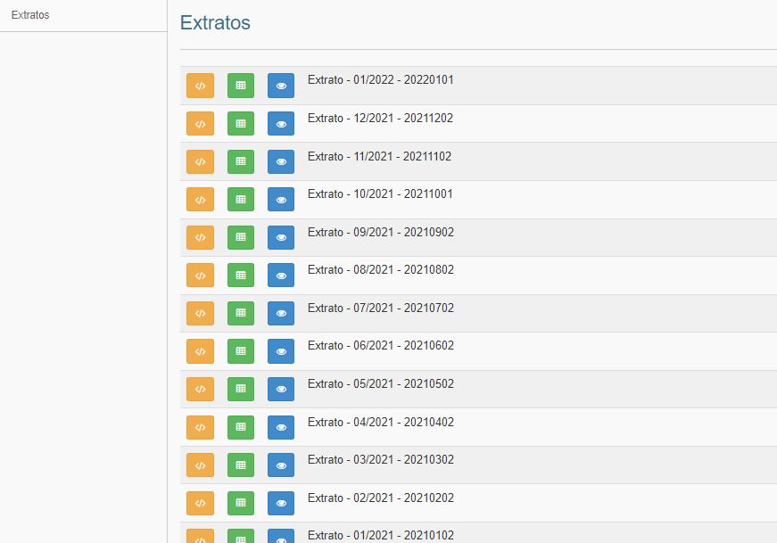Preview Extrato 12/2021 using the eye icon
777x543 pixels.
281,123
